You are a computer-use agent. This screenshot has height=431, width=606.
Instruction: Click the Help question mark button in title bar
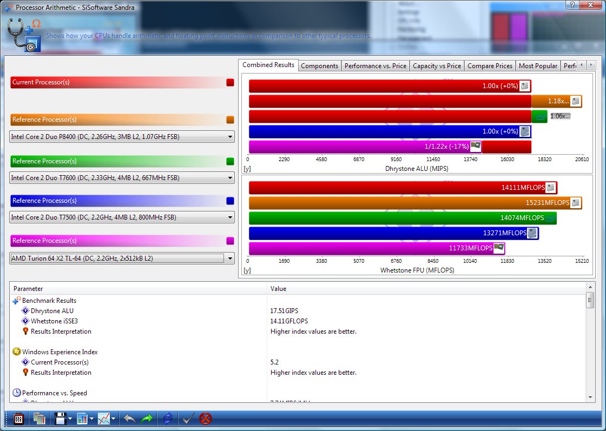[x=572, y=5]
